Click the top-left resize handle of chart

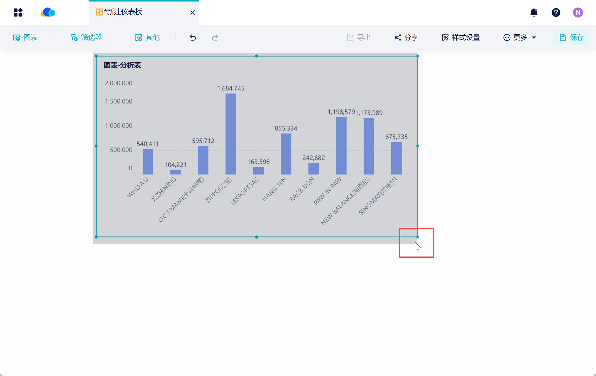(96, 56)
